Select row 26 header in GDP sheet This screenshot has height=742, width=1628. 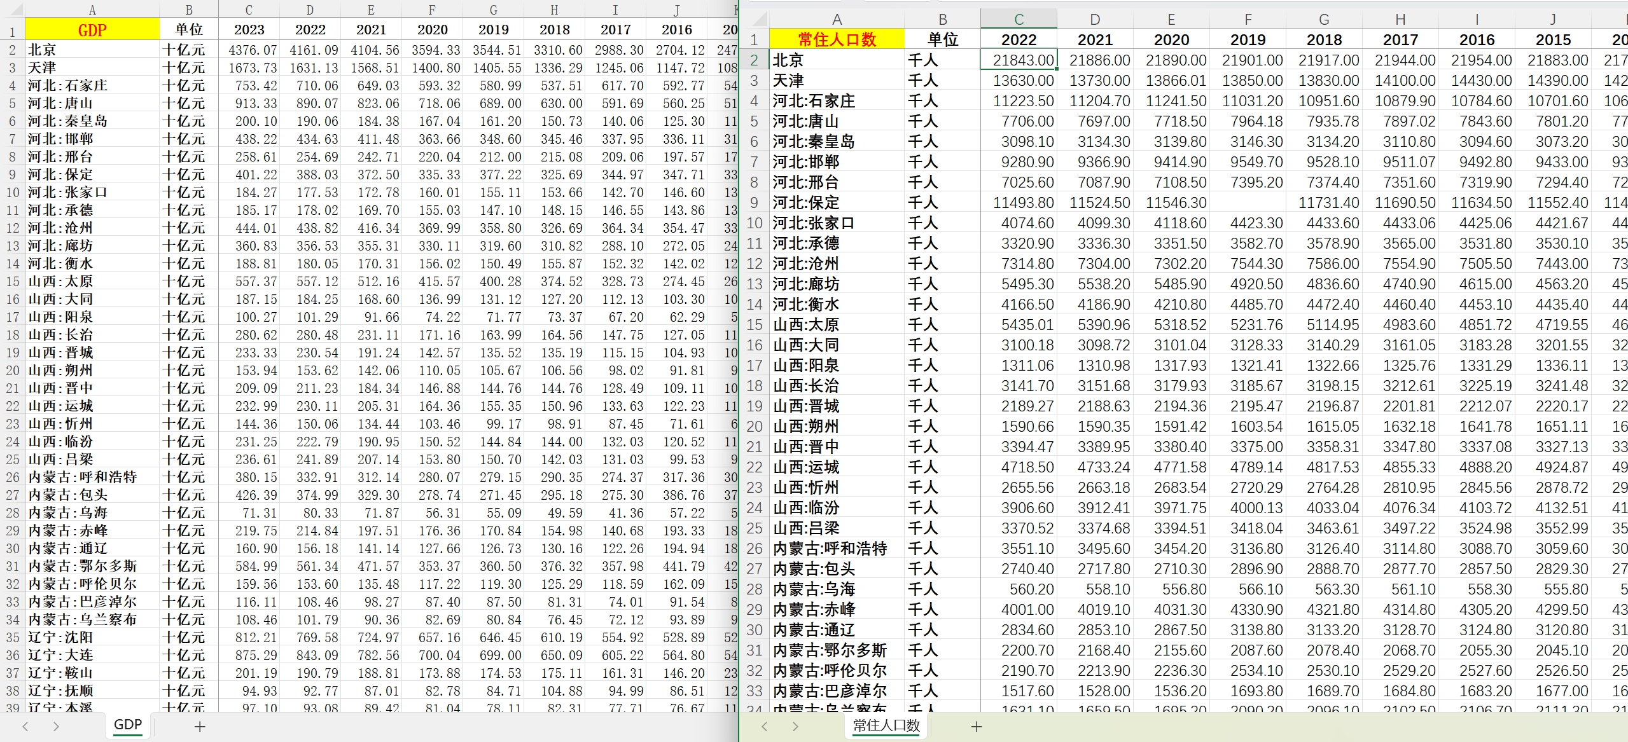pos(13,477)
